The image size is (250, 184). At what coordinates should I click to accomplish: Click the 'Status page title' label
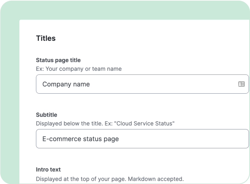tap(58, 60)
